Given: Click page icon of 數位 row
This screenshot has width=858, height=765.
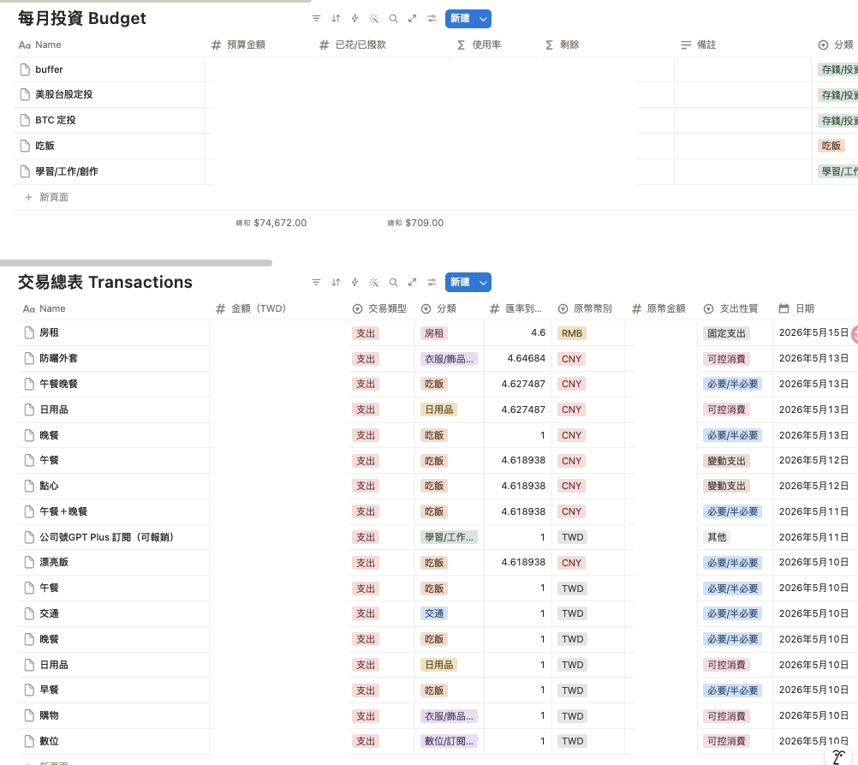Looking at the screenshot, I should click(29, 742).
